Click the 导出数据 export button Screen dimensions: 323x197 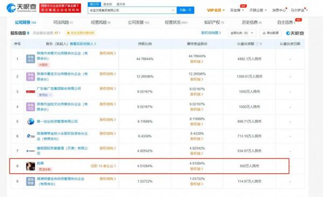click(x=271, y=33)
